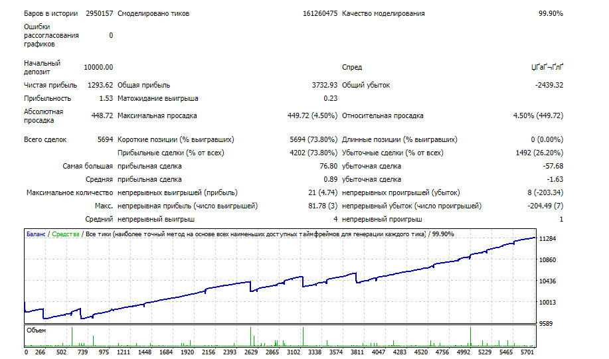
Task: Click the Абсолютная просадка label
Action: (x=44, y=115)
